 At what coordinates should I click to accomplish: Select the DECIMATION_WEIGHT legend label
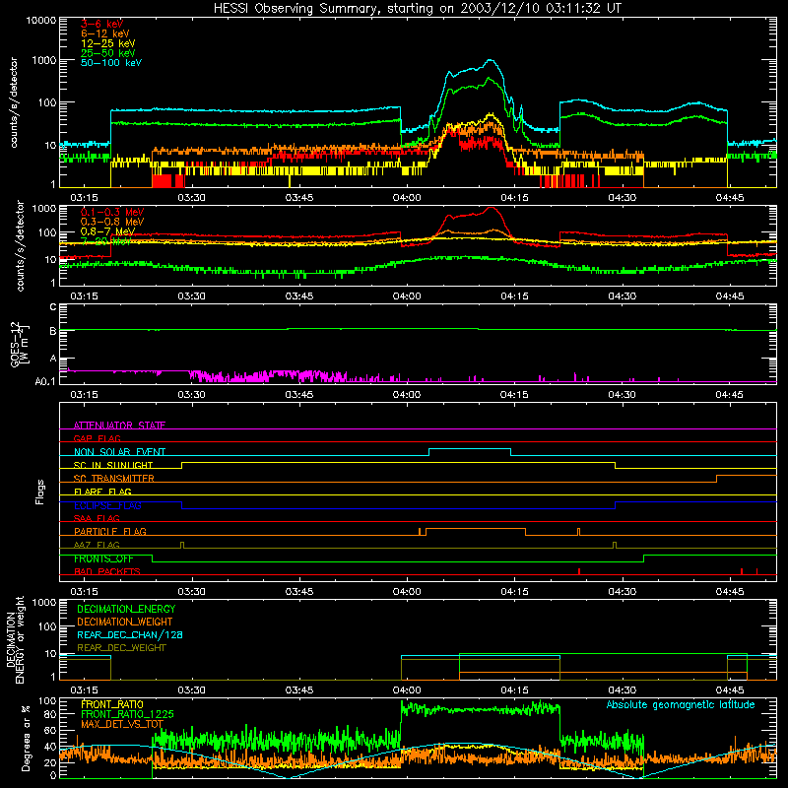point(125,622)
